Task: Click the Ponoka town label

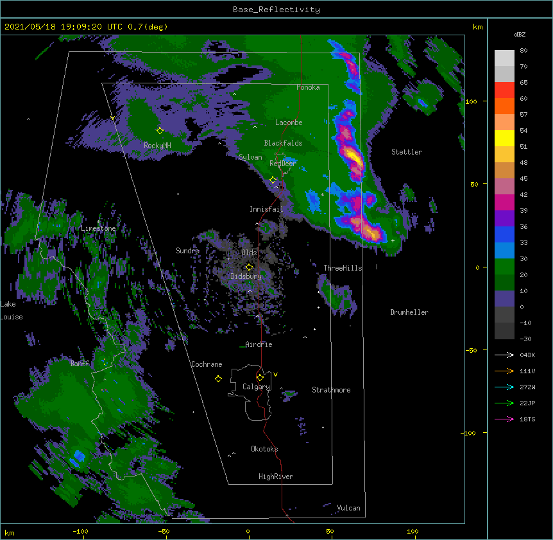Action: click(308, 87)
